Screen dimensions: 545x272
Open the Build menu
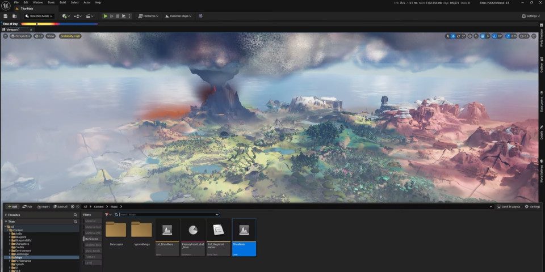62,2
